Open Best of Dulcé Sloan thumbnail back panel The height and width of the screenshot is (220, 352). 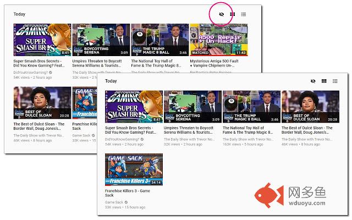(x=42, y=103)
